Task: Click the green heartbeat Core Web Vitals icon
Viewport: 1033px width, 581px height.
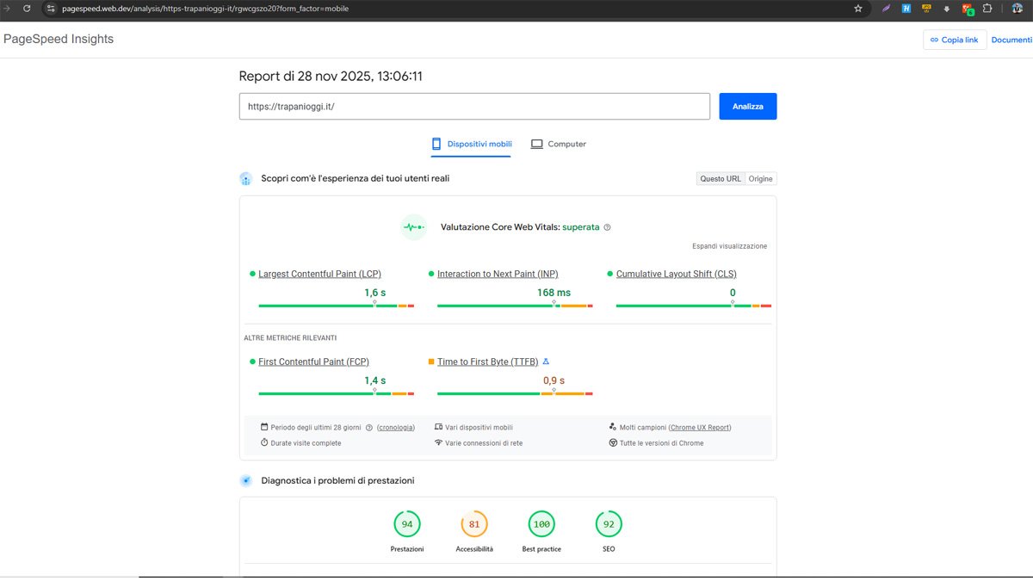Action: click(x=413, y=226)
